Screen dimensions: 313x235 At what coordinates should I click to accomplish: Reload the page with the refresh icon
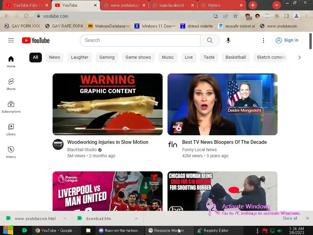(x=26, y=16)
